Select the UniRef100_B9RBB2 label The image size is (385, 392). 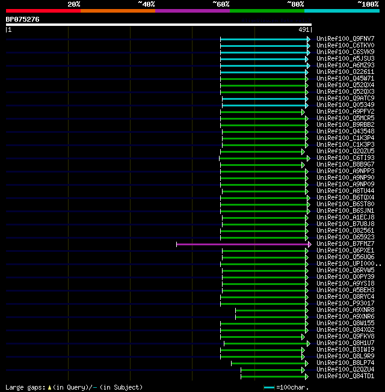click(345, 124)
